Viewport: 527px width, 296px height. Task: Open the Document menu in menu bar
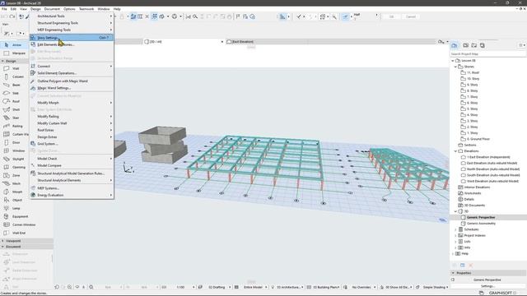(x=52, y=9)
